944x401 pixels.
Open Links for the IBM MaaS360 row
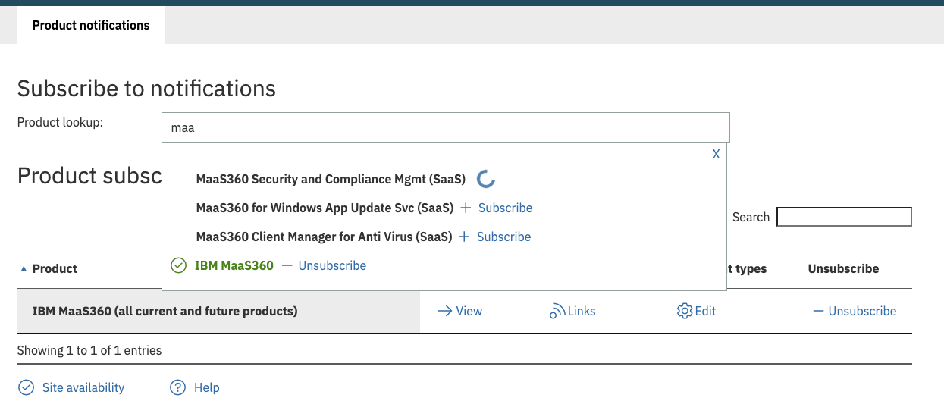click(582, 311)
